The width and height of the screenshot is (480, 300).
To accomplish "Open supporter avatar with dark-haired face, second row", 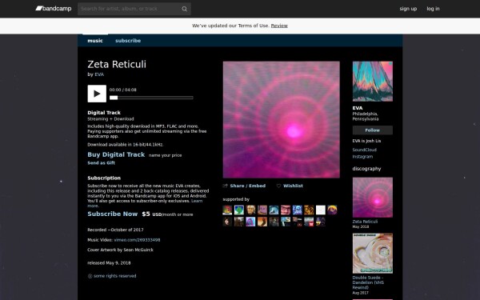I will coord(227,222).
